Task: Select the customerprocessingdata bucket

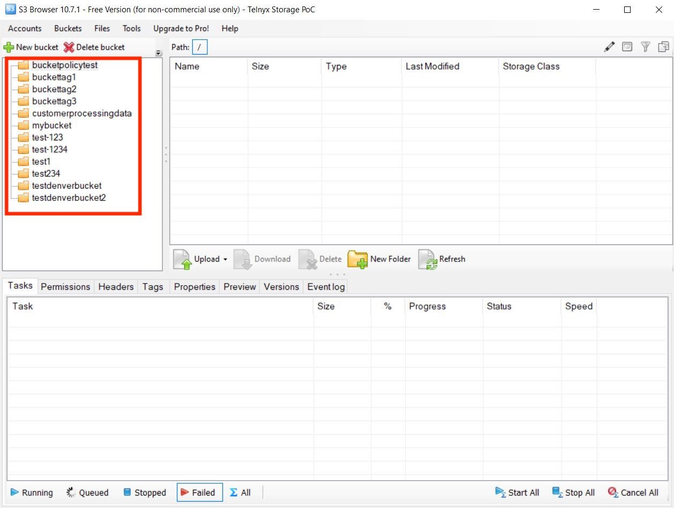Action: [x=81, y=113]
